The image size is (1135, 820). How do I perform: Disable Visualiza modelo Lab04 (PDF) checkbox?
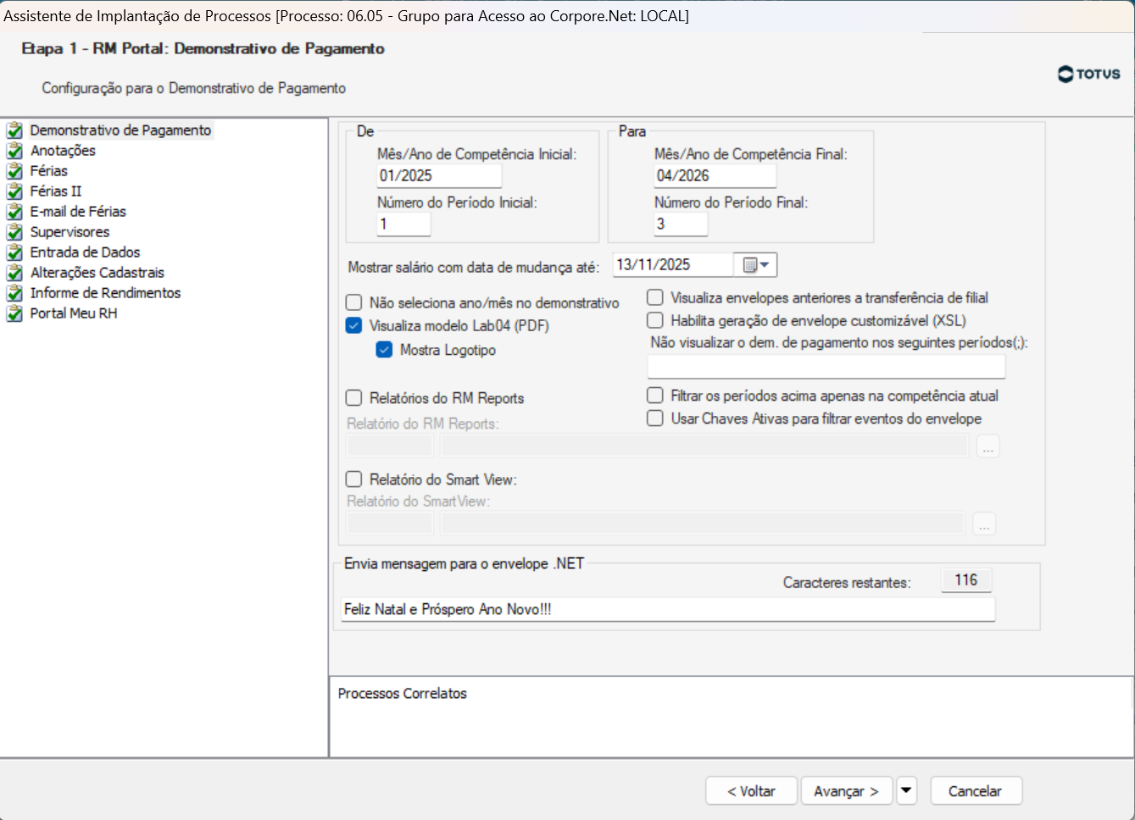pyautogui.click(x=354, y=326)
